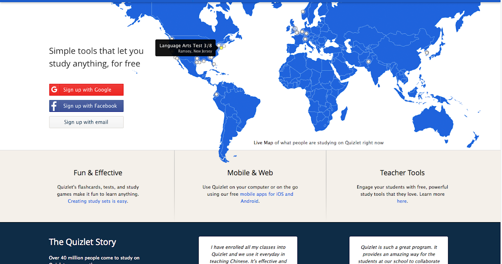Screen dimensions: 502x264
Task: Click the map marker over Korea
Action: [x=427, y=53]
